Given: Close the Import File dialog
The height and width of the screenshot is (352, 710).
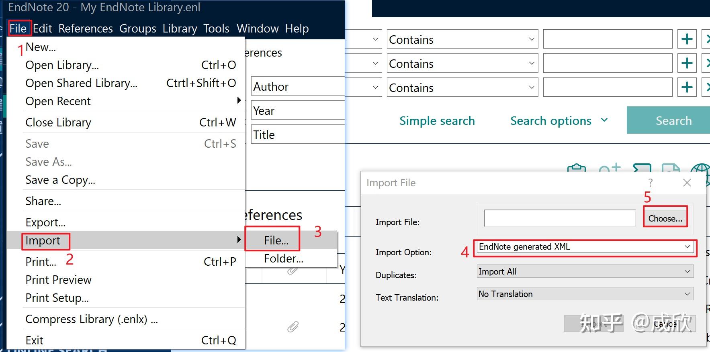Looking at the screenshot, I should (x=687, y=183).
